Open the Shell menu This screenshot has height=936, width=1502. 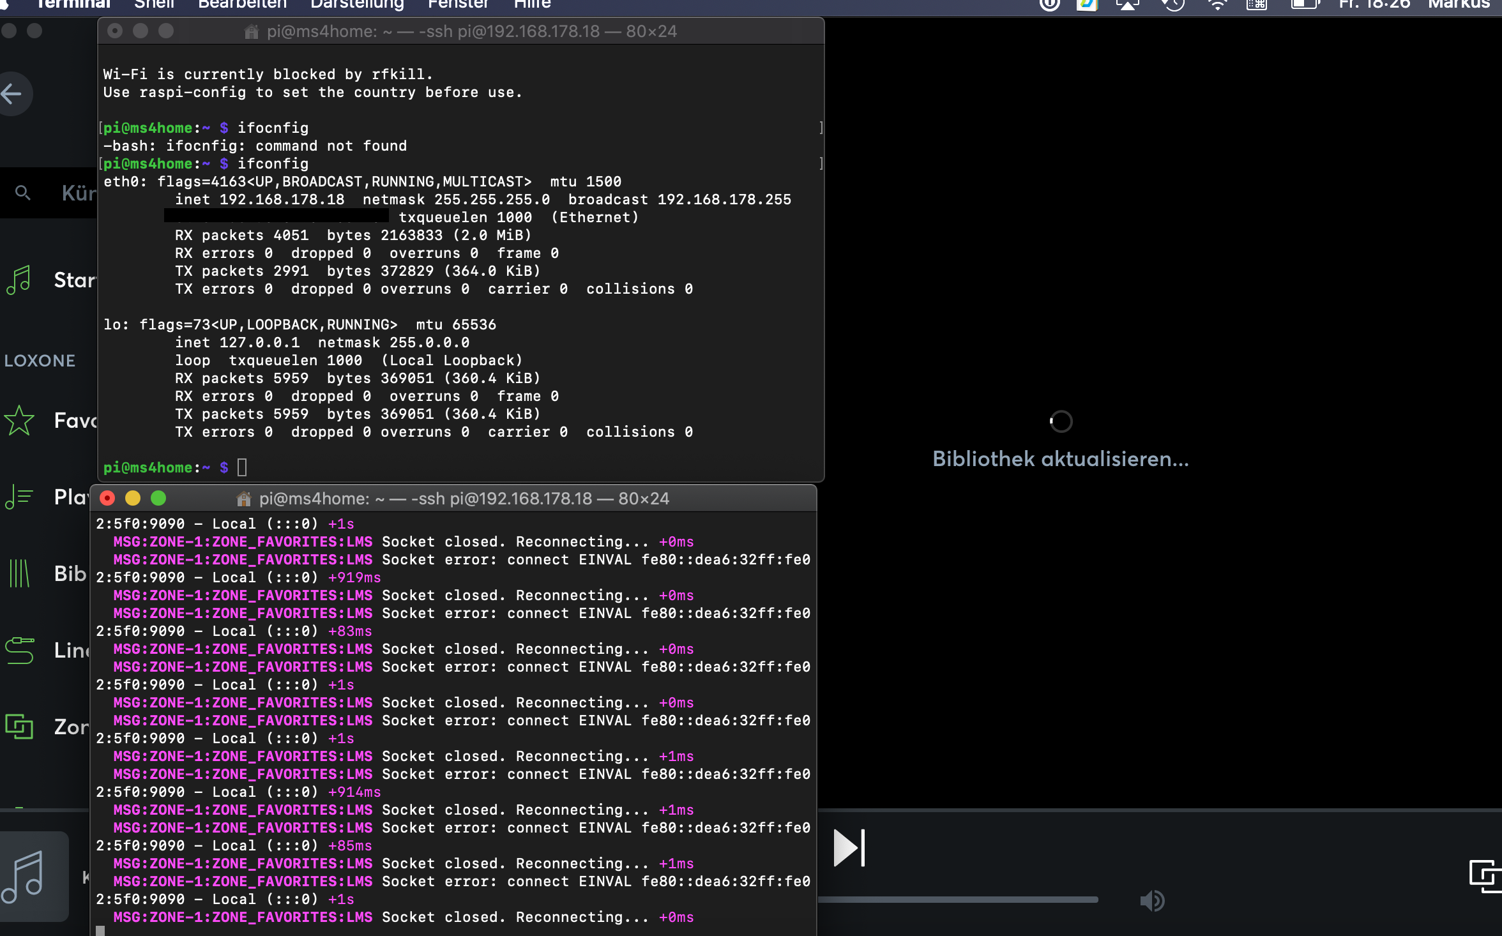point(154,5)
